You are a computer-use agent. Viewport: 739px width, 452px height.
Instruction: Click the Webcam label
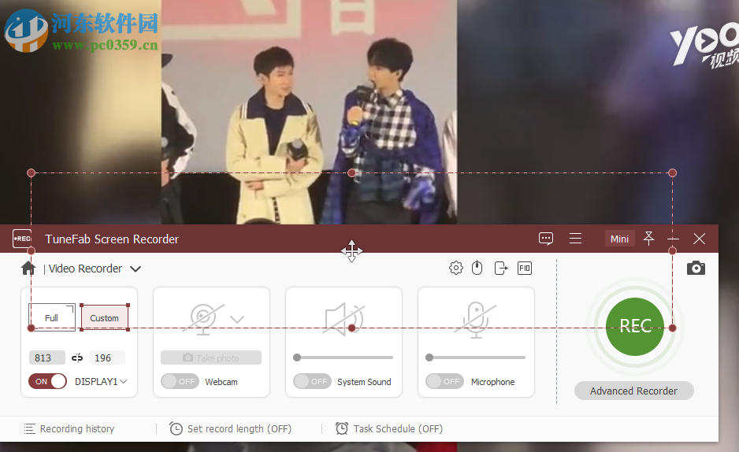pyautogui.click(x=221, y=382)
